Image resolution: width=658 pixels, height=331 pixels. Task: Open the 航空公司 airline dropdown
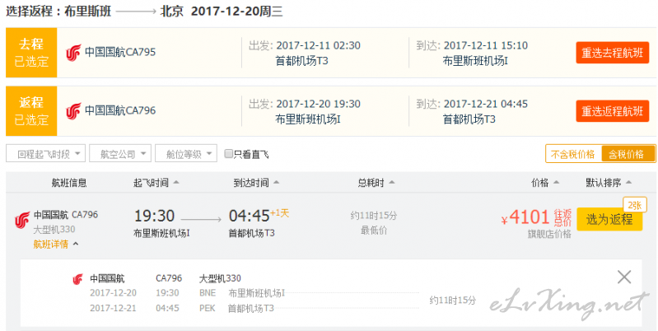120,154
